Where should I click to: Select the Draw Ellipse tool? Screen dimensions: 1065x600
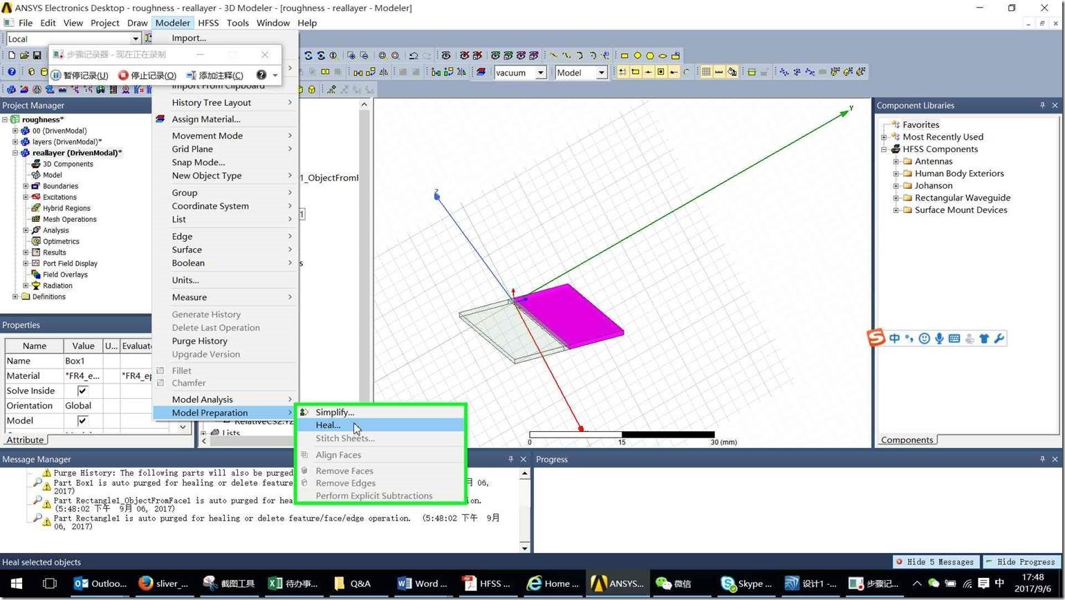click(x=663, y=55)
